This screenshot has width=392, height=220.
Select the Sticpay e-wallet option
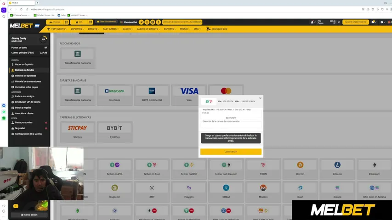pyautogui.click(x=78, y=132)
